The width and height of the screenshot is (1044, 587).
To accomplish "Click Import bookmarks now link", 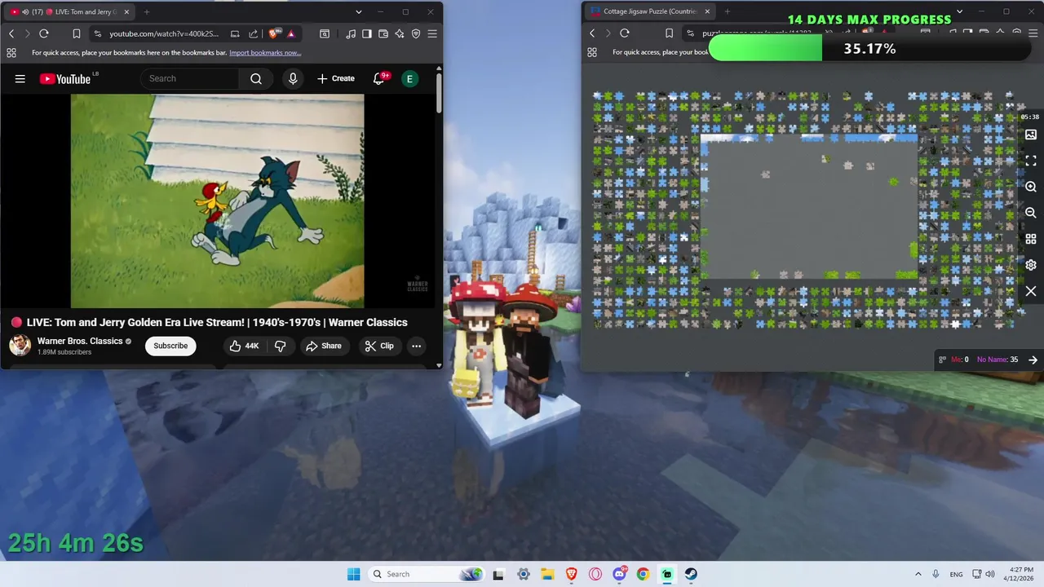I will [265, 53].
